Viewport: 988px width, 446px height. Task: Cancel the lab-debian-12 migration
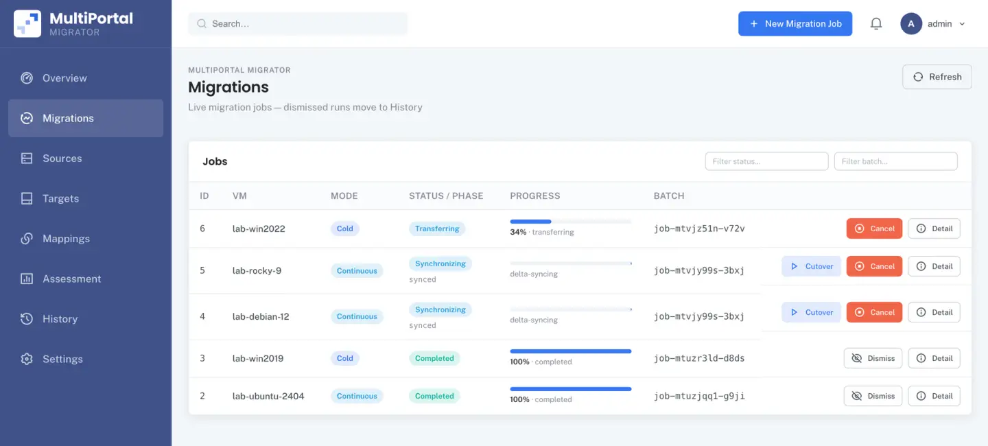[875, 312]
